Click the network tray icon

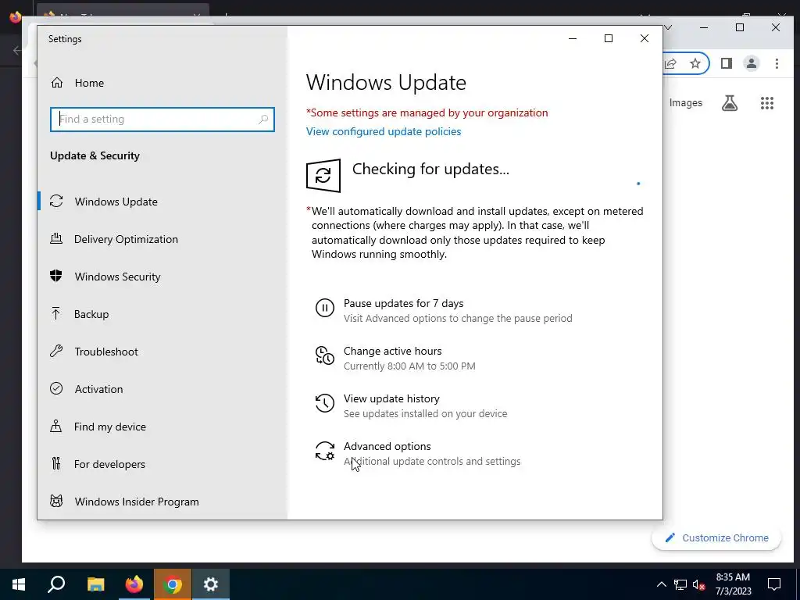pyautogui.click(x=680, y=584)
